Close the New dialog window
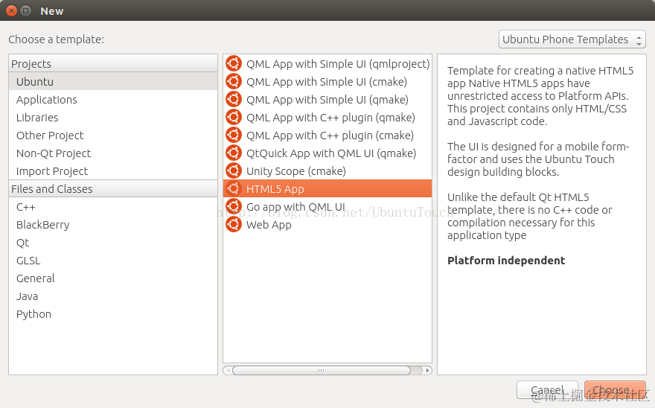655x408 pixels. [x=12, y=11]
